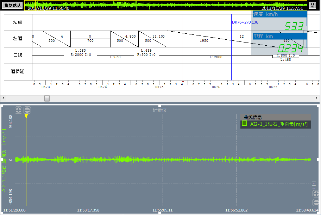The height and width of the screenshot is (215, 321).
Task: Click the red marker on mileage ruler
Action: [183, 81]
